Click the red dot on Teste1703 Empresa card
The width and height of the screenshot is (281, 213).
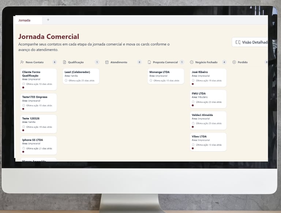click(23, 109)
